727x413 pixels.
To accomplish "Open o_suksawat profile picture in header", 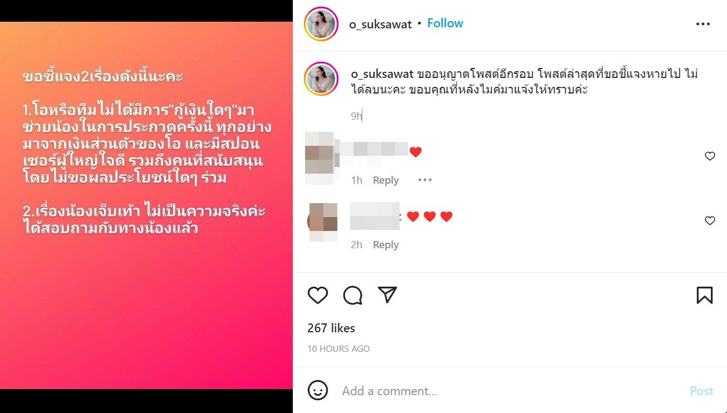I will [x=321, y=24].
